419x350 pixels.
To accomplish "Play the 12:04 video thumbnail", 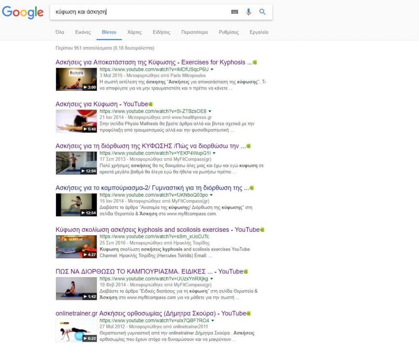I will pos(76,163).
